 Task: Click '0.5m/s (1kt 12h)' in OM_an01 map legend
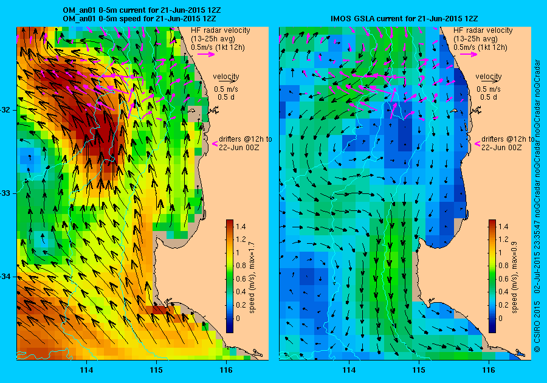tap(218, 47)
